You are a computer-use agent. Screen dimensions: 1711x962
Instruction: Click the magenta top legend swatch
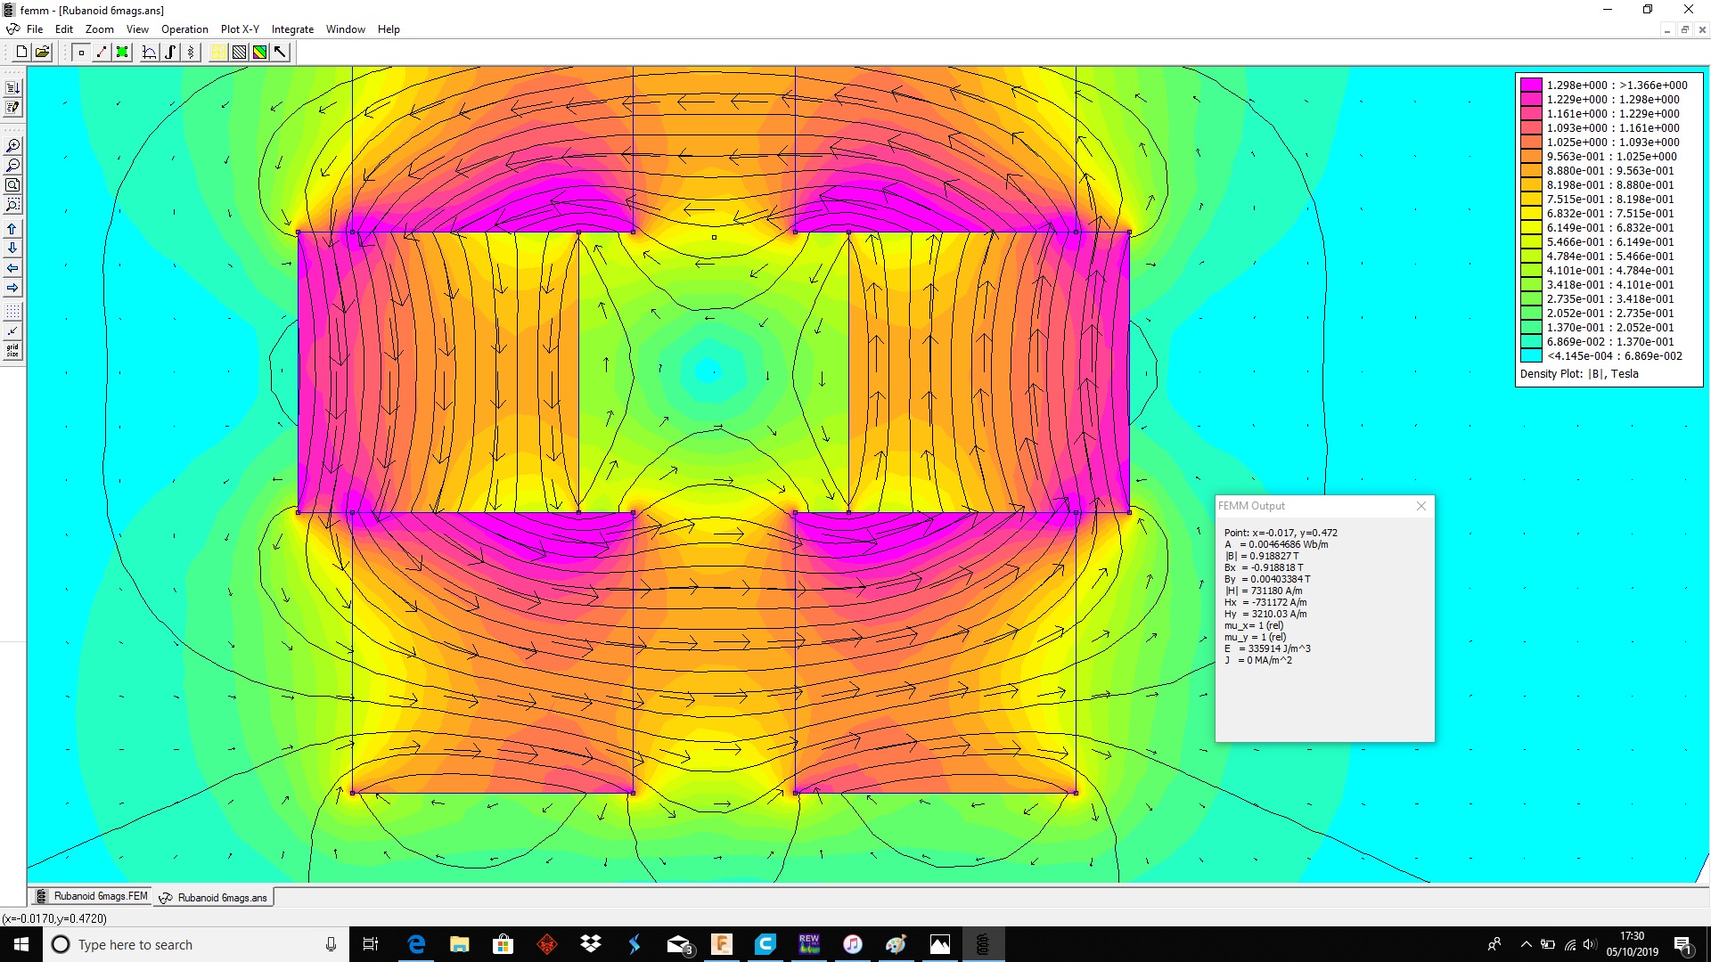tap(1530, 86)
